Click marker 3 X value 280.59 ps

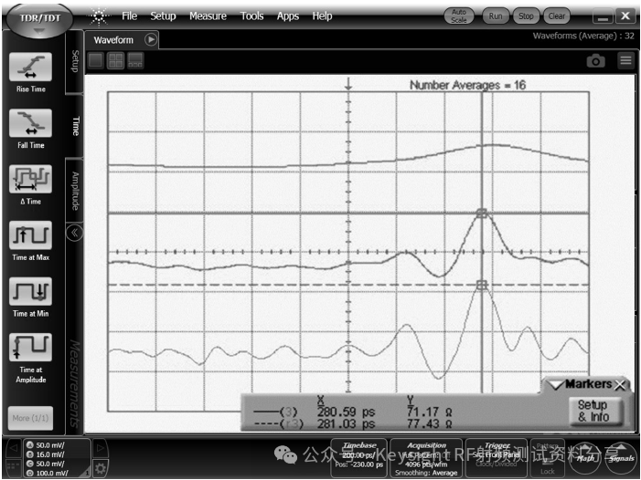click(x=346, y=412)
